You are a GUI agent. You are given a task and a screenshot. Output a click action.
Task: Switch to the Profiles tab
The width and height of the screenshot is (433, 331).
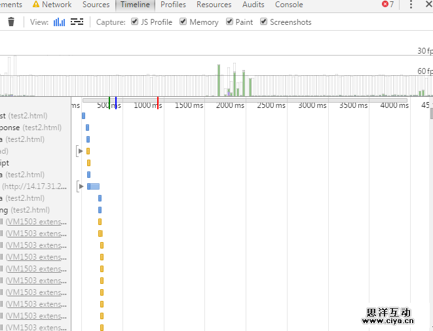(173, 5)
